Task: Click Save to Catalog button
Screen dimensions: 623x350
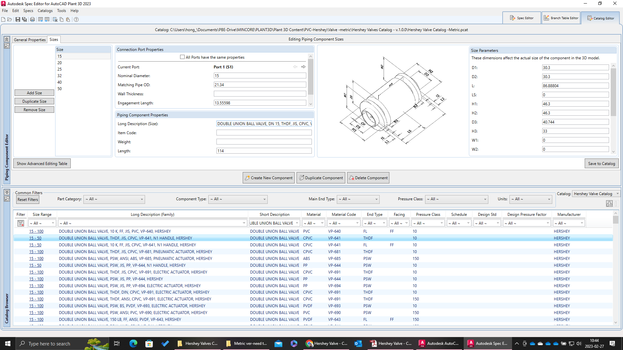Action: (601, 164)
